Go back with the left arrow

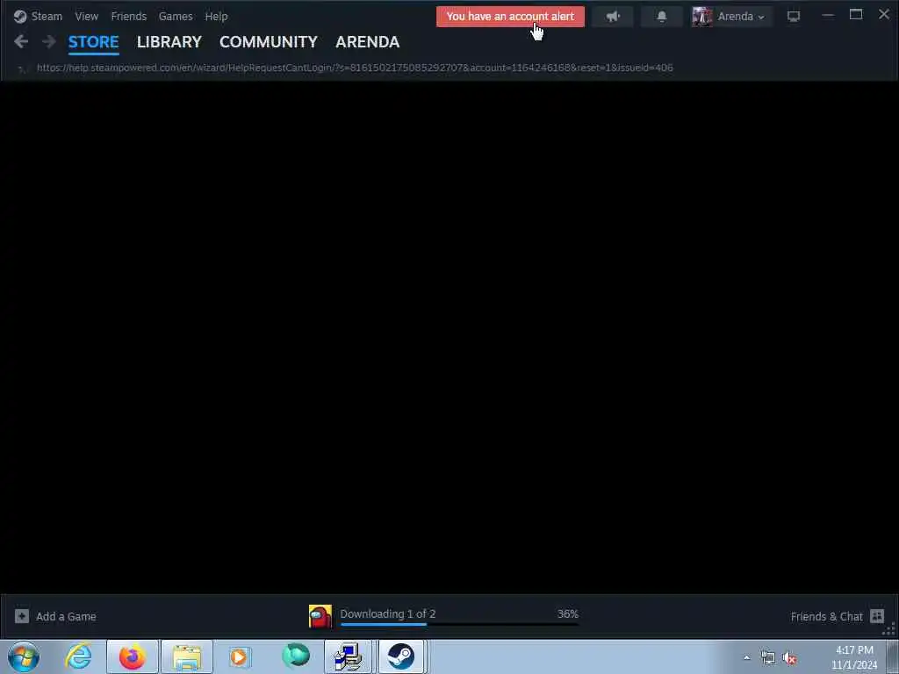pyautogui.click(x=21, y=41)
